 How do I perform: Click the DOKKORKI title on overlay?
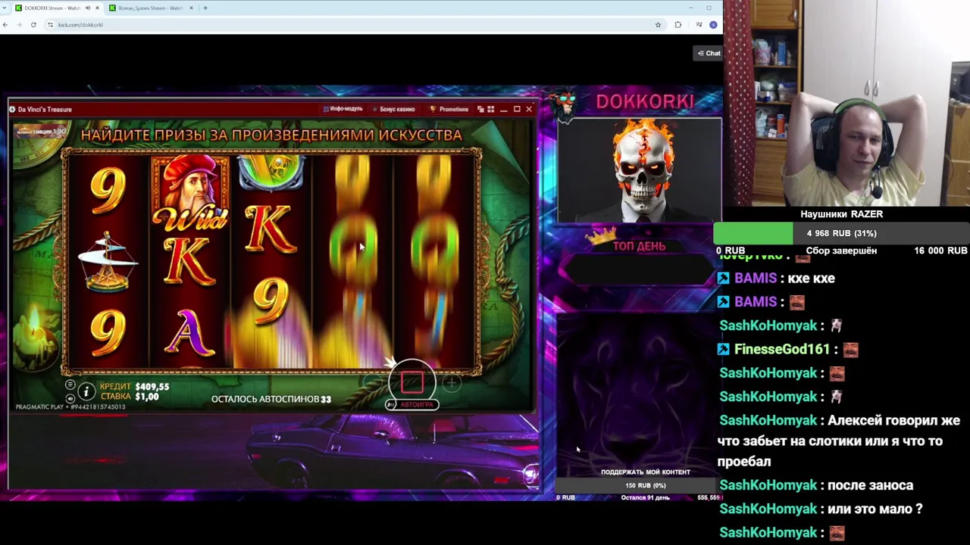click(x=645, y=101)
